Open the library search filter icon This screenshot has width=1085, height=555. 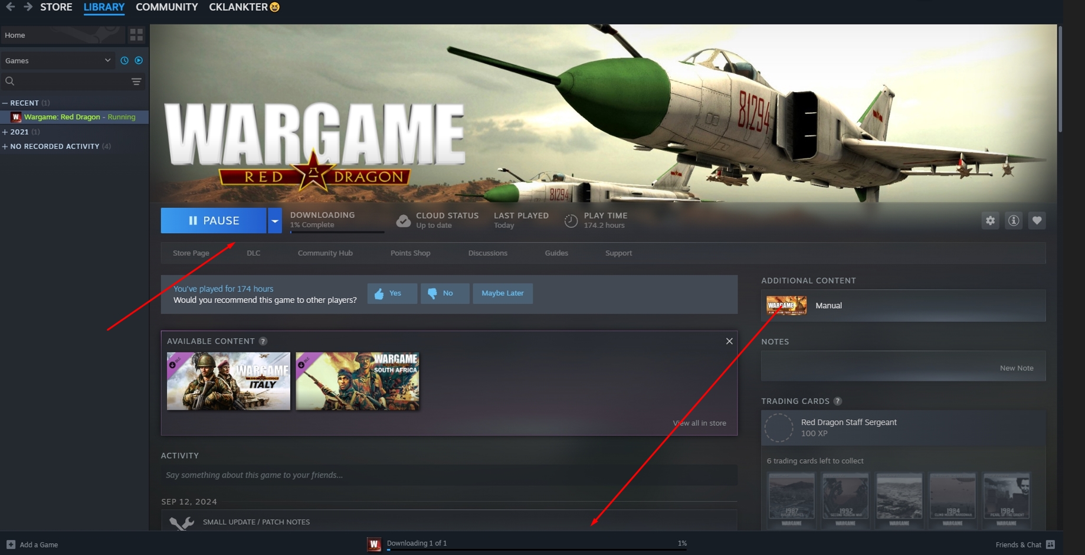(136, 81)
